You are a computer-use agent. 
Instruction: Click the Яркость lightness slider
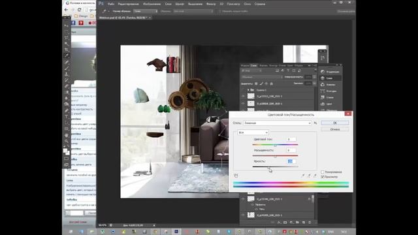pos(275,167)
